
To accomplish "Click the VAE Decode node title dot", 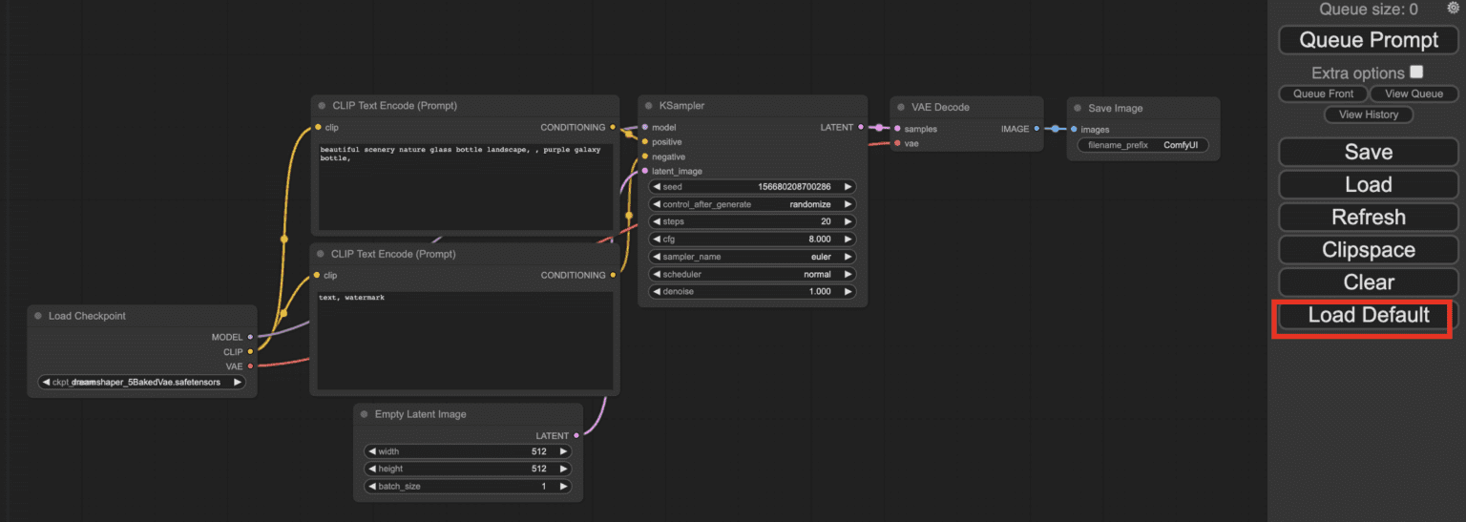I will [901, 108].
